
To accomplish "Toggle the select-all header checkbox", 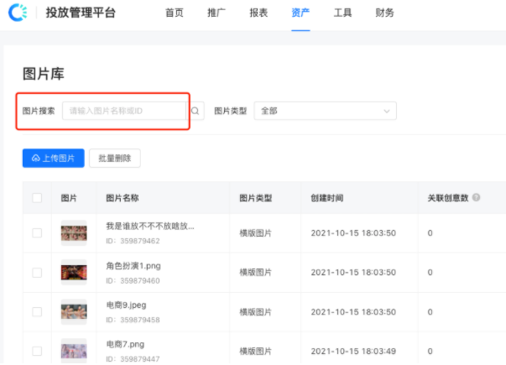I will [37, 198].
